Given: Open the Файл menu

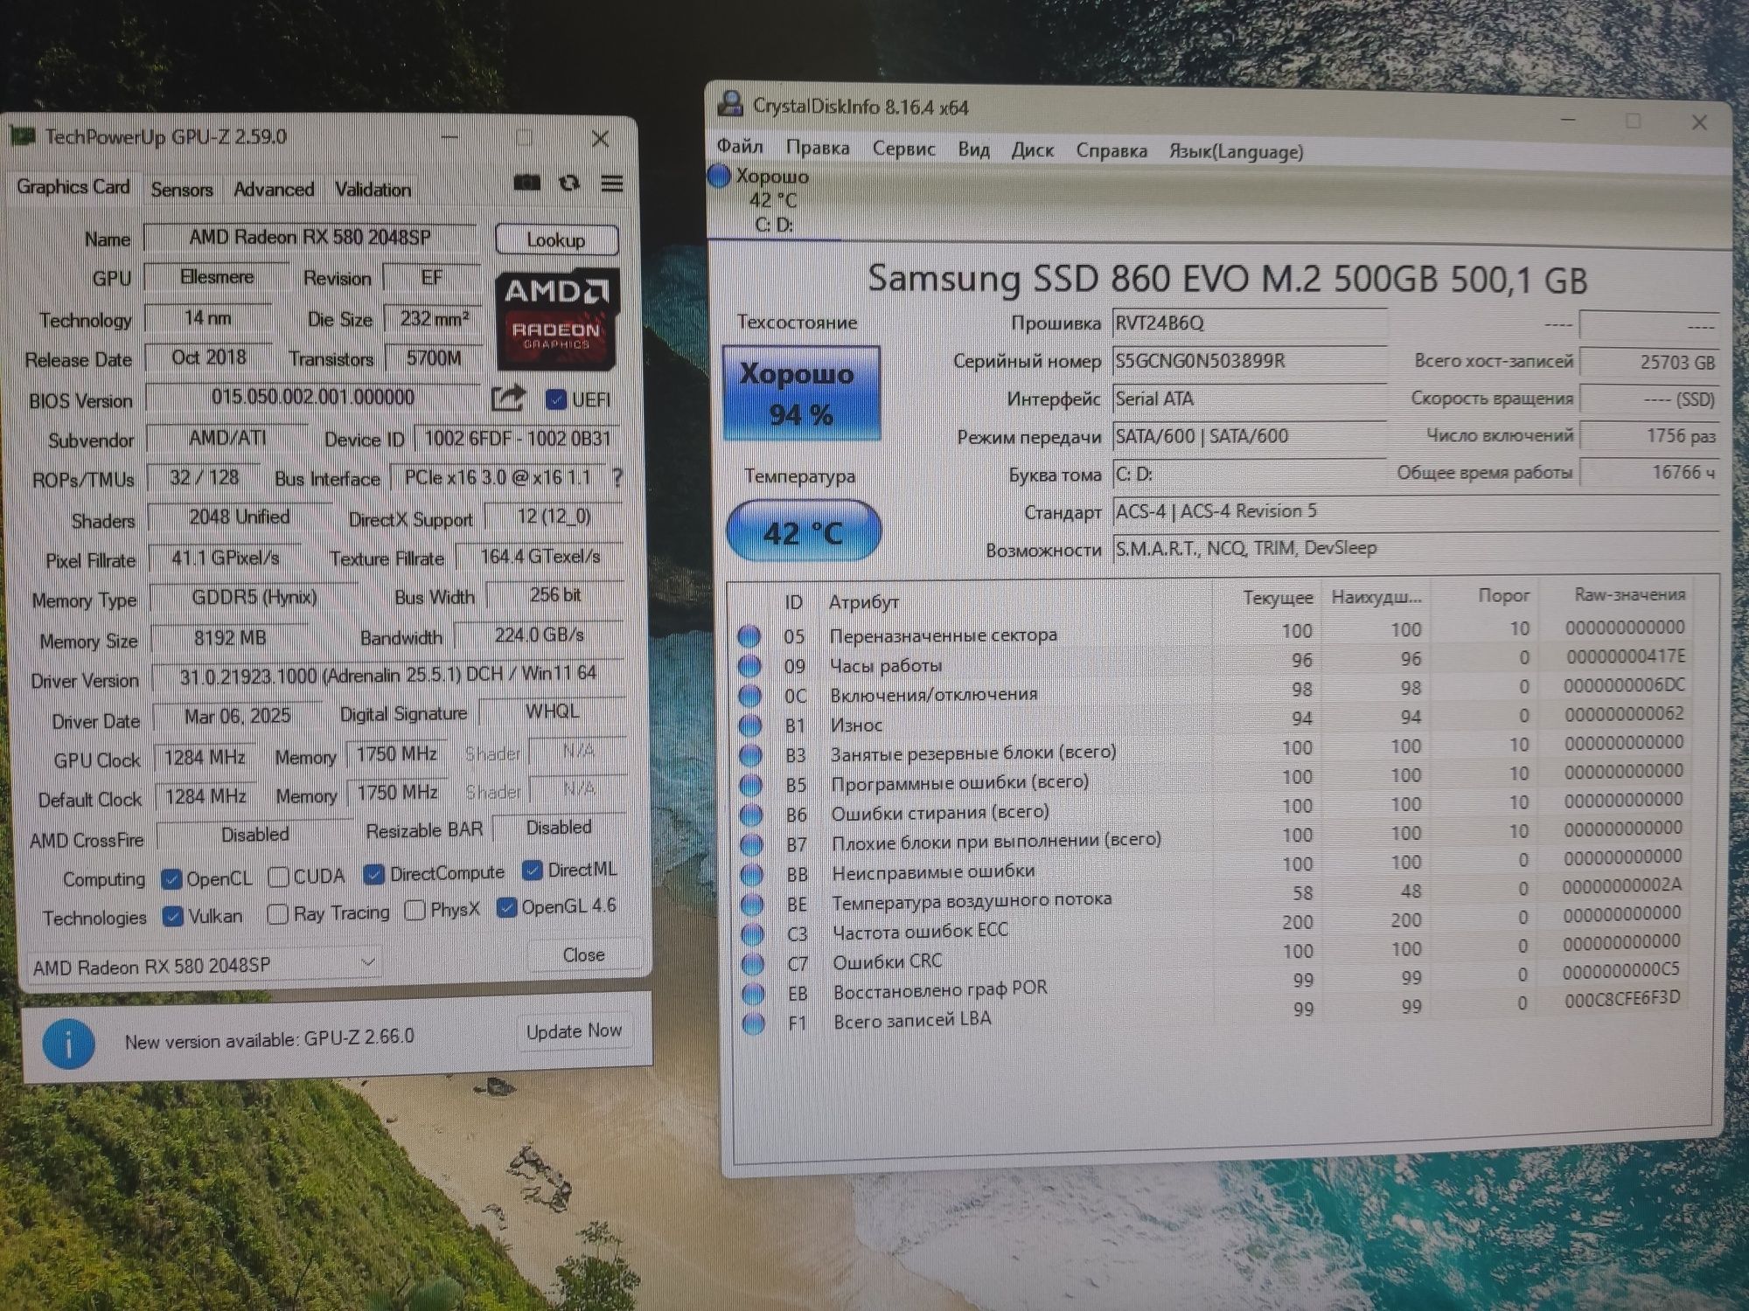Looking at the screenshot, I should [740, 146].
